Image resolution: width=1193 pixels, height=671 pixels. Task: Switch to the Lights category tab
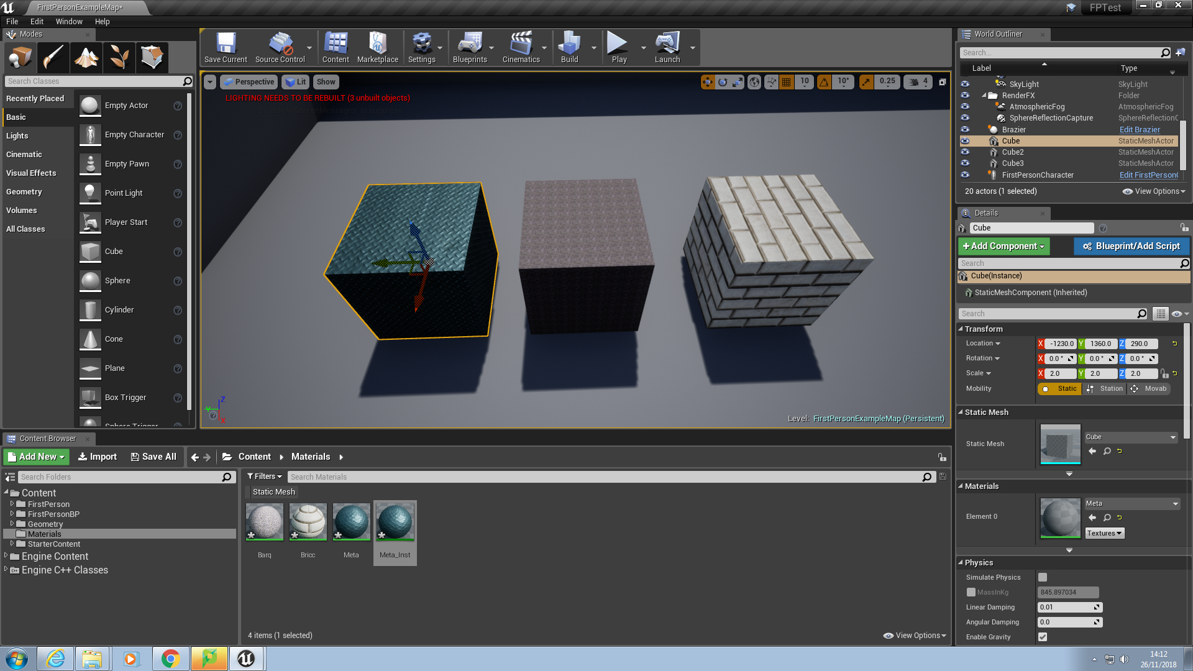[17, 135]
